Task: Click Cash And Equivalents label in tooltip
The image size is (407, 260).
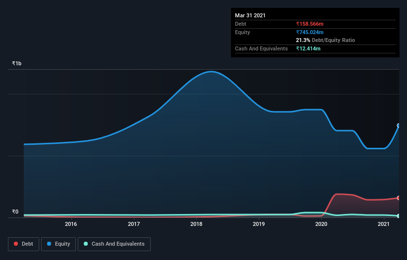Action: coord(261,48)
